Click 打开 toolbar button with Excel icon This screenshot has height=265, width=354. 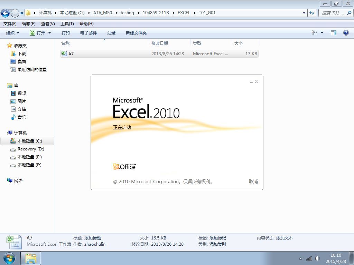(x=37, y=33)
